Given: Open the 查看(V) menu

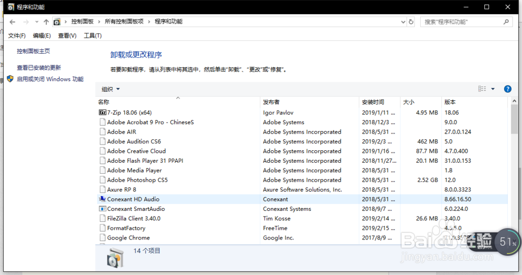Looking at the screenshot, I should click(x=67, y=35).
